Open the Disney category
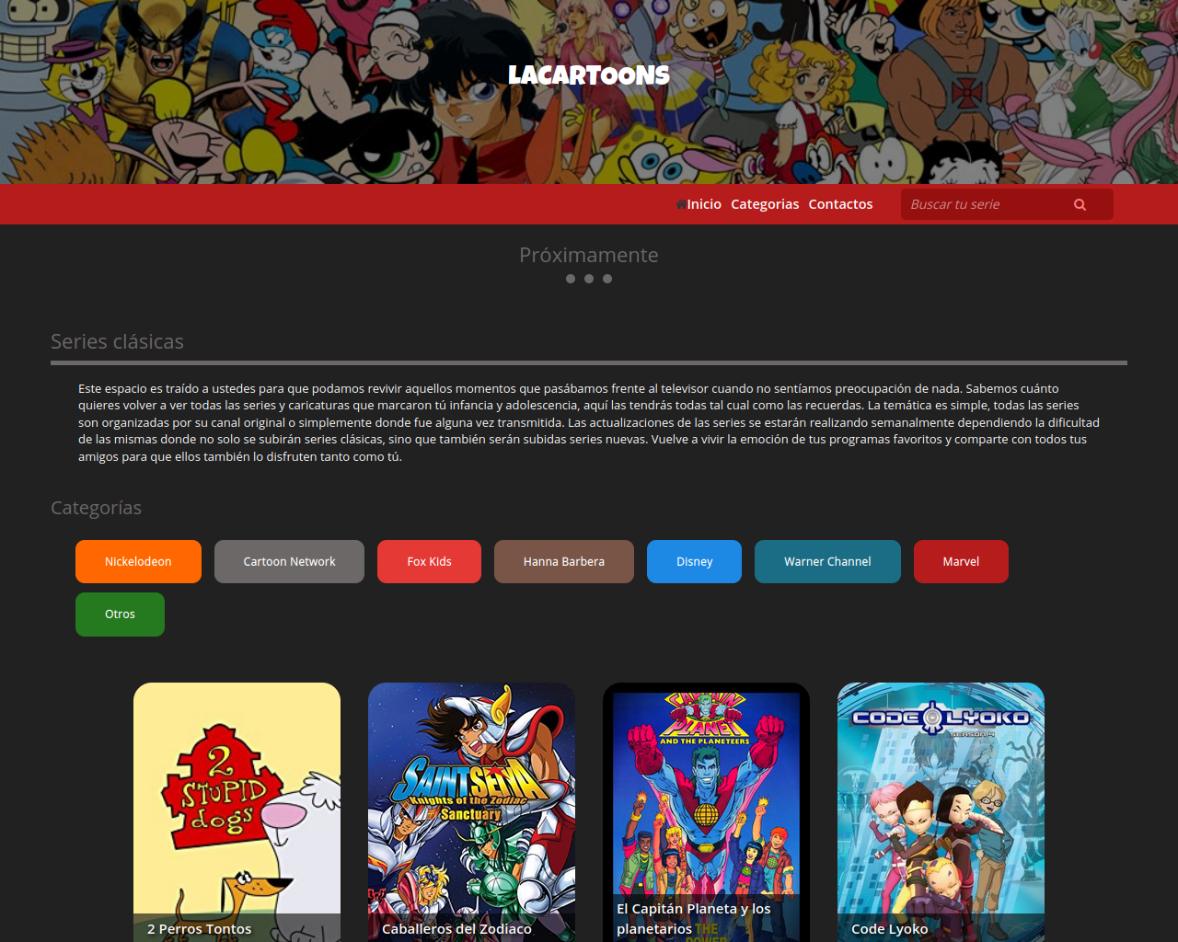This screenshot has width=1178, height=942. [x=694, y=561]
